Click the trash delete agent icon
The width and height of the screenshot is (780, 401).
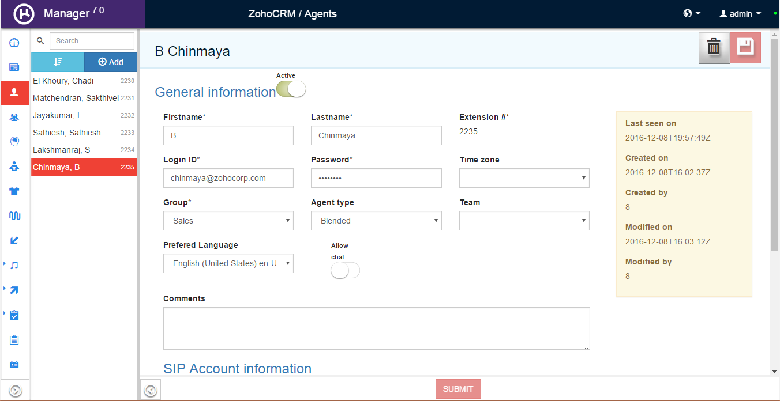click(714, 48)
